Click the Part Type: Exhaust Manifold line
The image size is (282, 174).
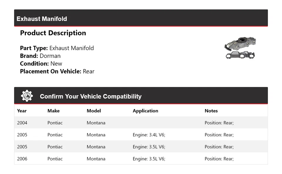click(57, 48)
